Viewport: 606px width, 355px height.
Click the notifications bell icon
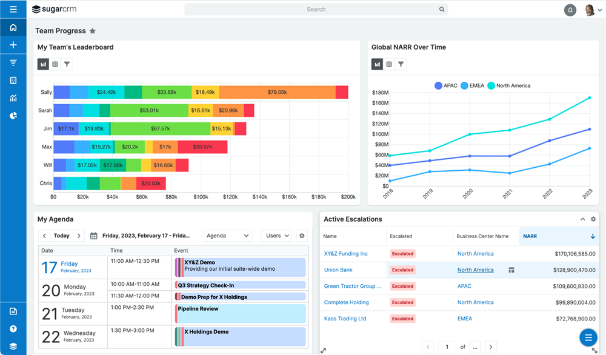coord(570,10)
